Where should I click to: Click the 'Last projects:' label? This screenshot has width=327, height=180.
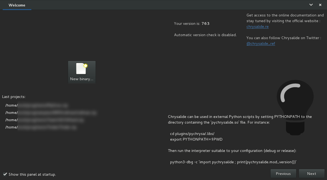[x=14, y=97]
